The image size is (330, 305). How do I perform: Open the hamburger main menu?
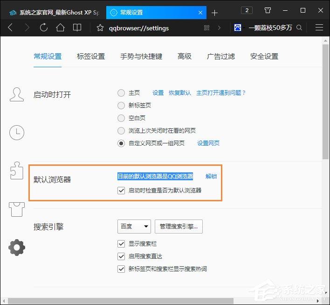click(x=319, y=28)
